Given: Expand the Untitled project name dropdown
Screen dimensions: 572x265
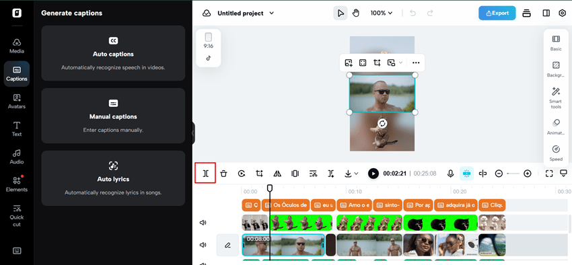Looking at the screenshot, I should pyautogui.click(x=271, y=13).
